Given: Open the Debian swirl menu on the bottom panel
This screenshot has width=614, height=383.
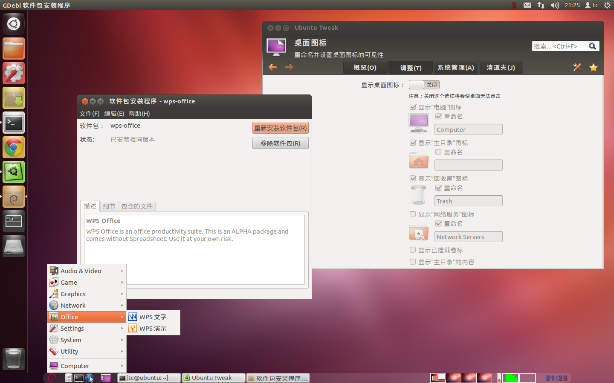Looking at the screenshot, I should click(52, 378).
